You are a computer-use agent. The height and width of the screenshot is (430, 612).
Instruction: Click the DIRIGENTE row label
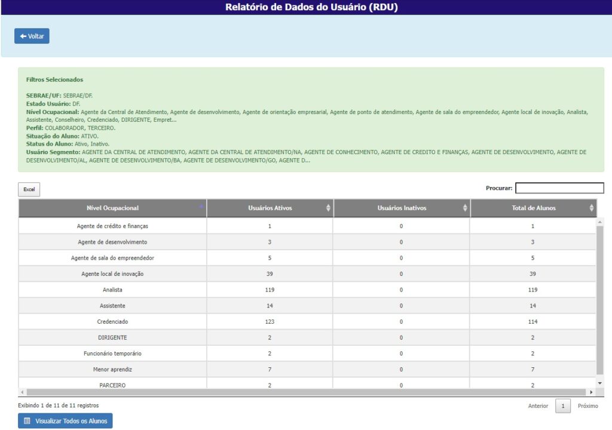112,337
